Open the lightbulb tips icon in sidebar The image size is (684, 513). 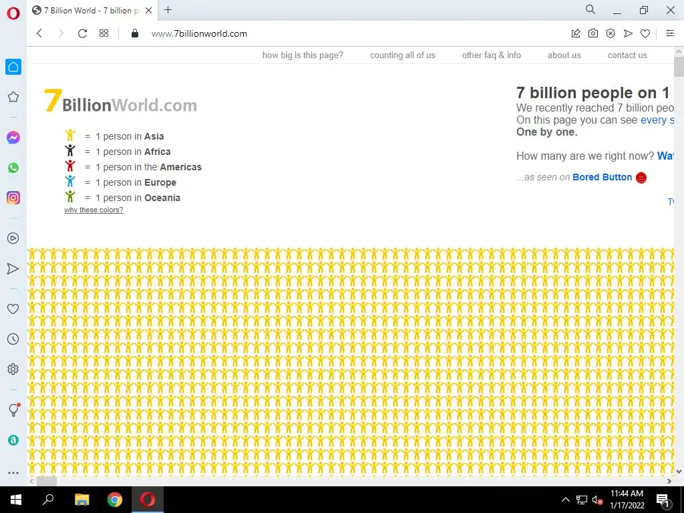(x=13, y=409)
